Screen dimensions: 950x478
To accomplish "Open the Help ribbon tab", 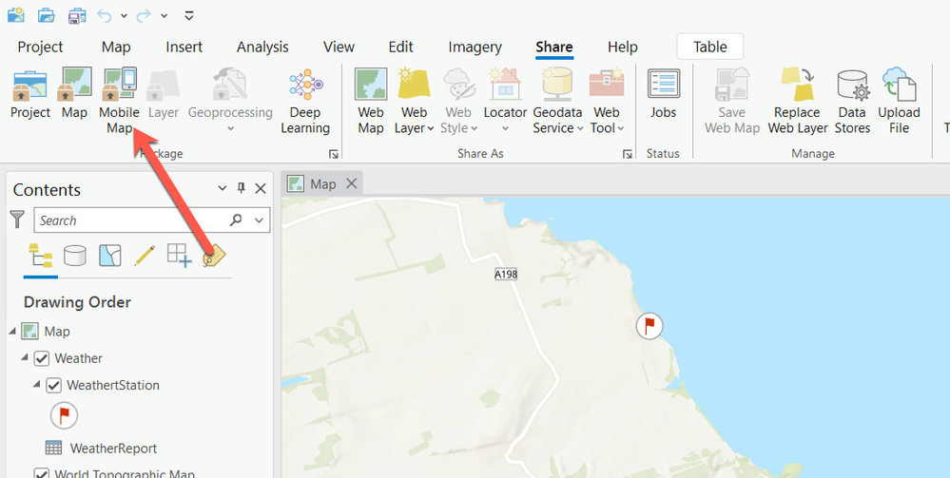I will [x=622, y=47].
